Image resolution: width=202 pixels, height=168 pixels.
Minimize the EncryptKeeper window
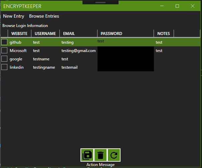pos(162,6)
